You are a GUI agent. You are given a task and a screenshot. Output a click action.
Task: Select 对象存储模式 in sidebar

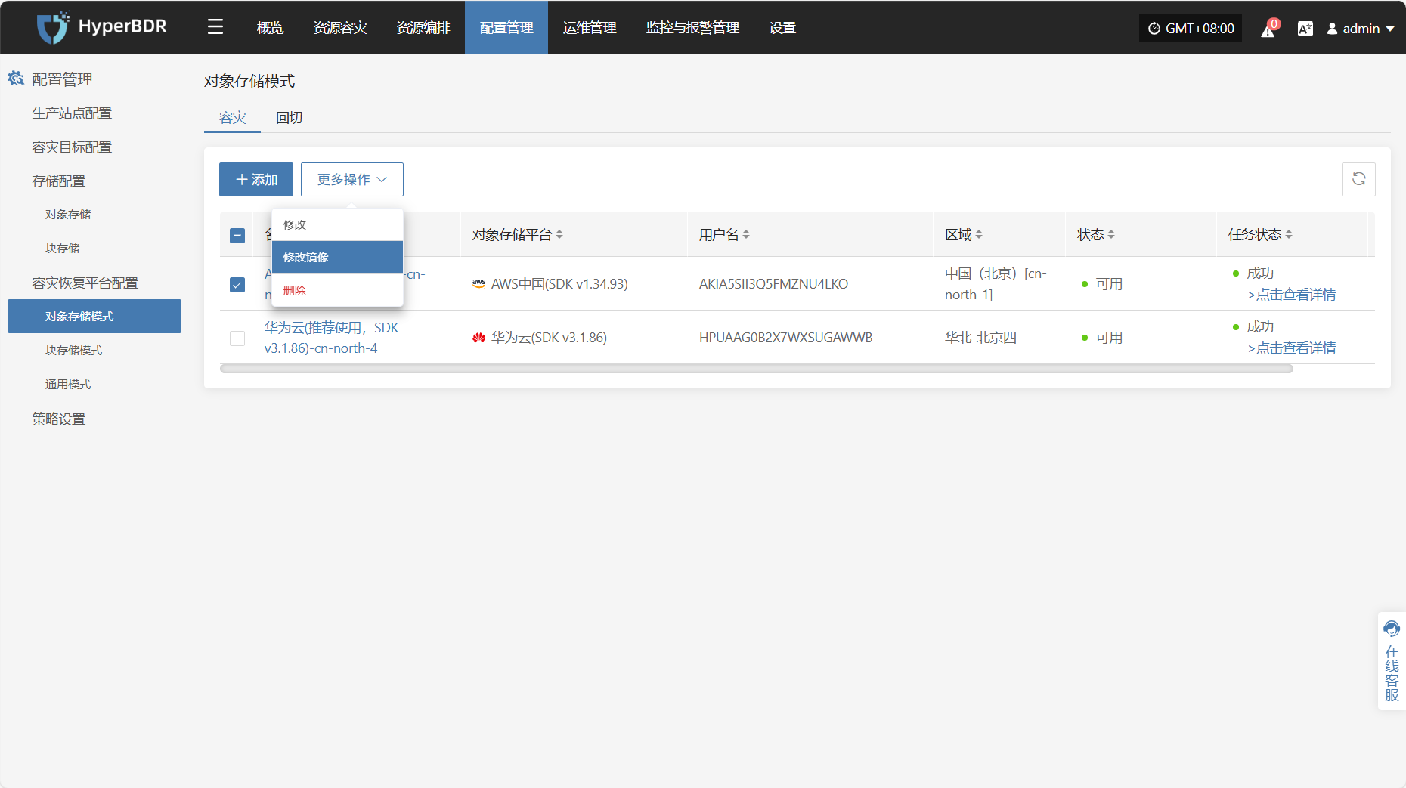(94, 316)
